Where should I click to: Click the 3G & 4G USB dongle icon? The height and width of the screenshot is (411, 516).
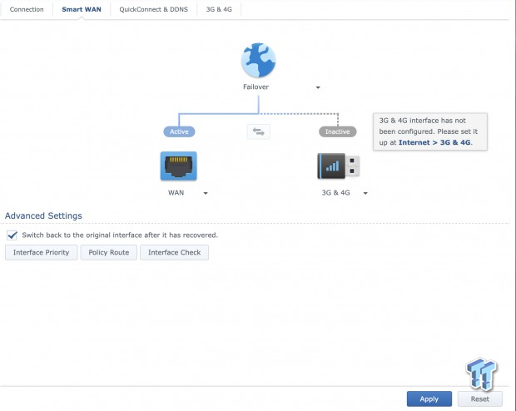click(339, 166)
